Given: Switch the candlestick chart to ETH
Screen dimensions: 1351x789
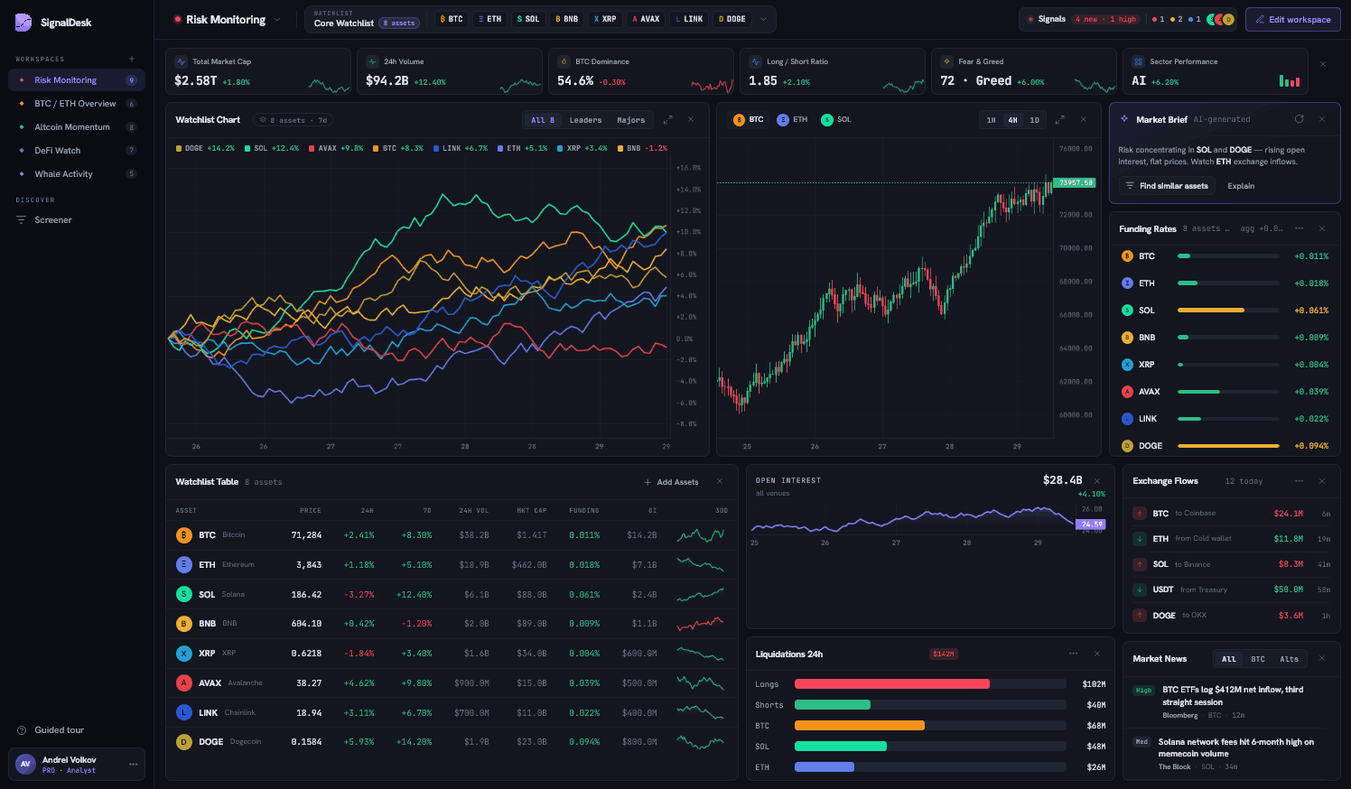Looking at the screenshot, I should 792,119.
